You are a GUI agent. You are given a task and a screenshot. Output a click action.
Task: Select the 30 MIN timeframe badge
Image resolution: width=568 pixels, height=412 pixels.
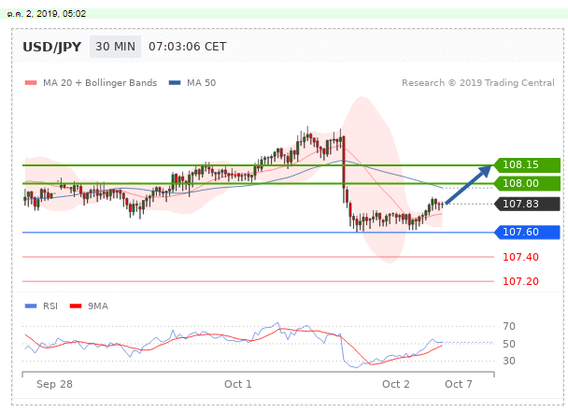(x=115, y=47)
